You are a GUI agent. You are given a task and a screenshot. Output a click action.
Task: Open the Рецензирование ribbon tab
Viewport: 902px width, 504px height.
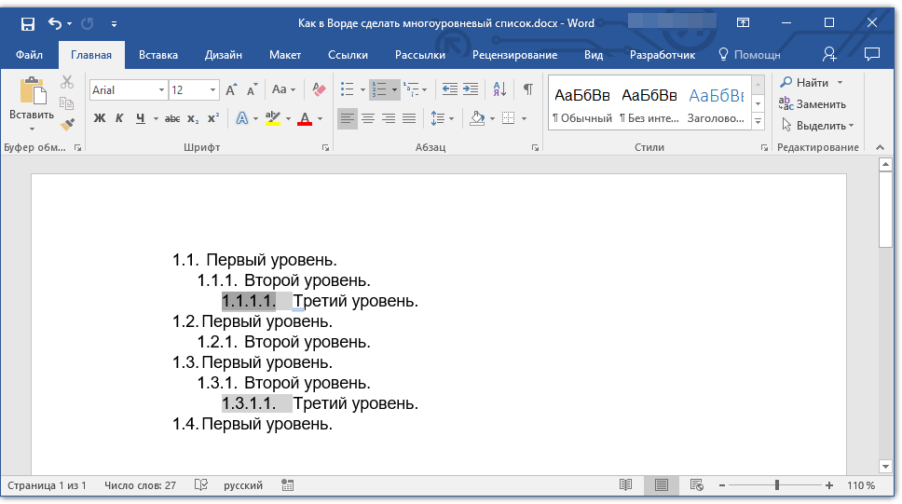click(514, 55)
